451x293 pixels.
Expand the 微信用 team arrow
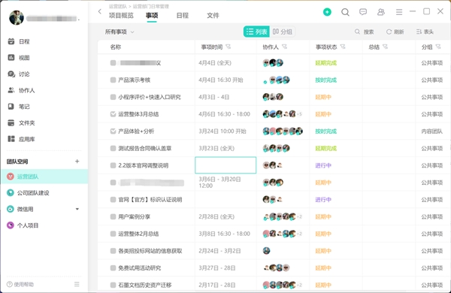tap(77, 209)
